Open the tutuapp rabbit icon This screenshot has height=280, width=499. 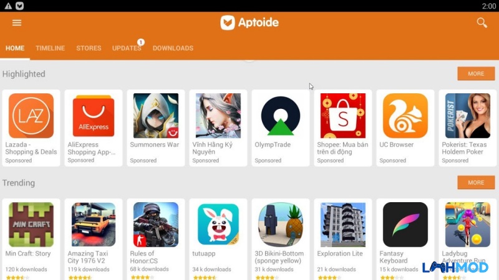tap(218, 225)
